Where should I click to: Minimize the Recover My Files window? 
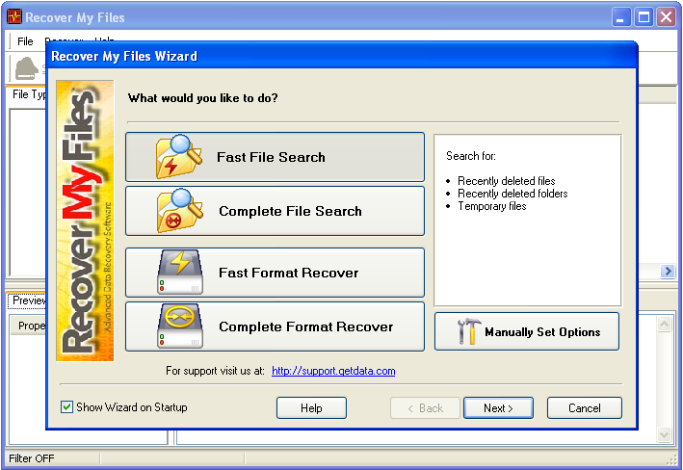621,17
